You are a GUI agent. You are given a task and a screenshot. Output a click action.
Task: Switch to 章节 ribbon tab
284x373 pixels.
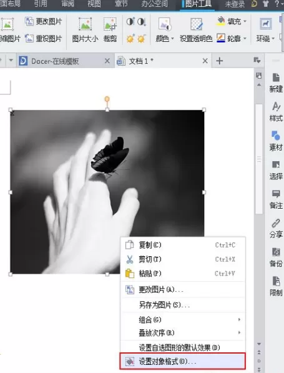121,4
